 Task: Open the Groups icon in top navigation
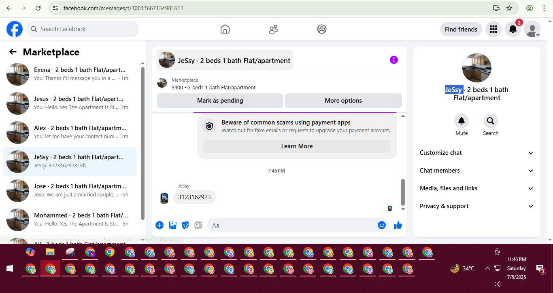322,29
